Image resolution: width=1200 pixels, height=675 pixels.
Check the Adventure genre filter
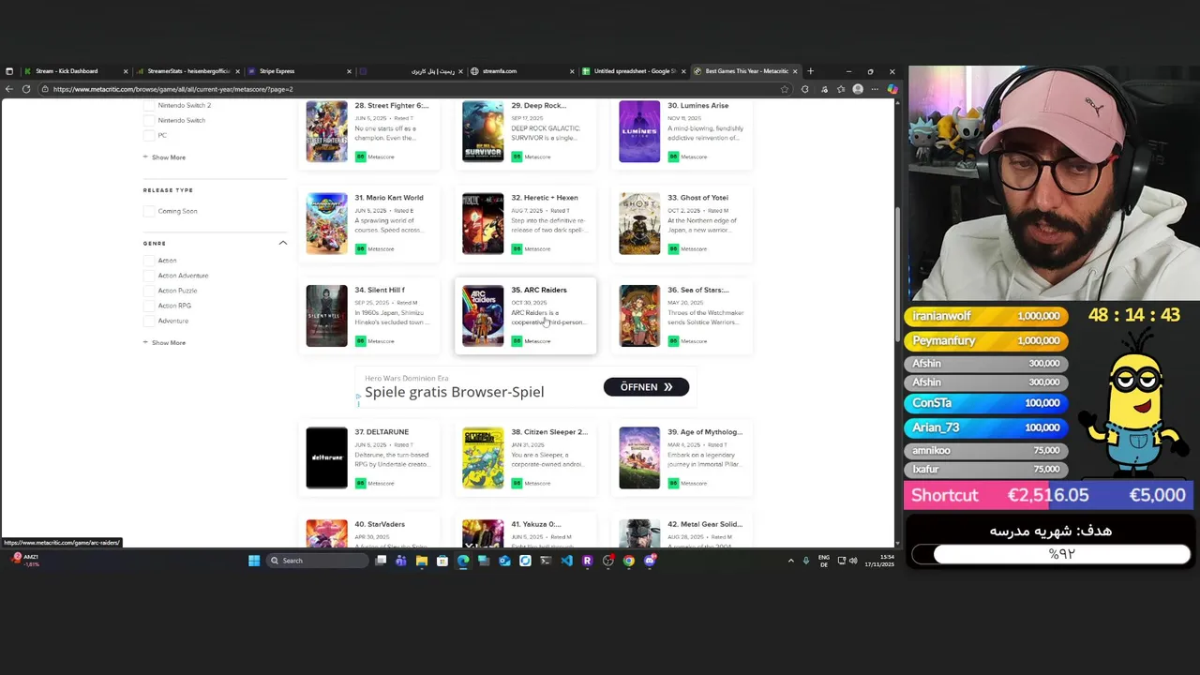(149, 321)
